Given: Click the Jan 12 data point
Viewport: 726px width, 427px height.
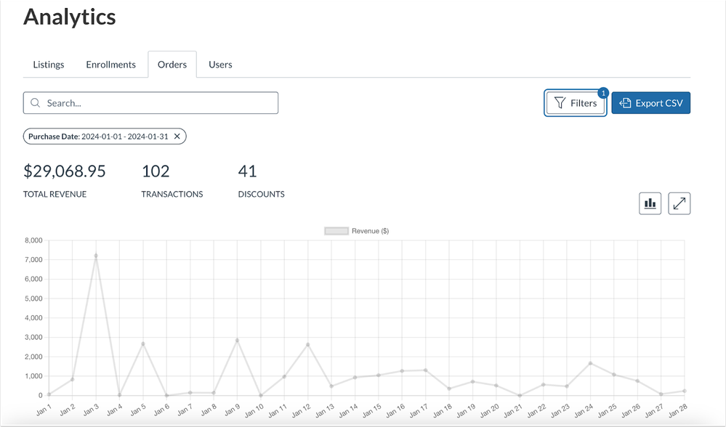Looking at the screenshot, I should pos(307,344).
